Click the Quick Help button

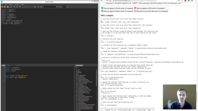[x=79, y=65]
